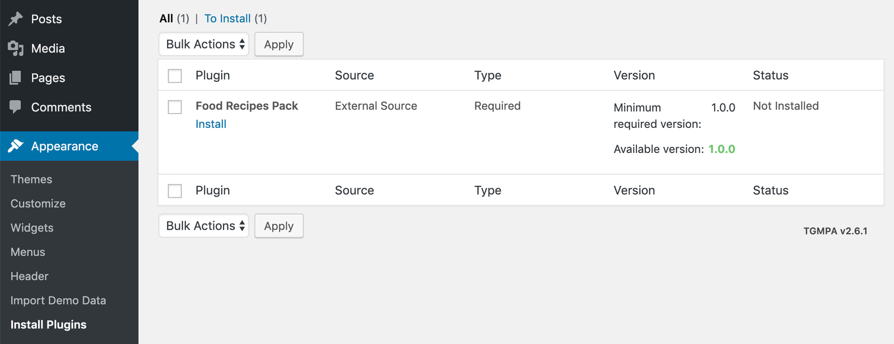Toggle the select-all checkbox in table header
The height and width of the screenshot is (344, 894).
click(175, 76)
